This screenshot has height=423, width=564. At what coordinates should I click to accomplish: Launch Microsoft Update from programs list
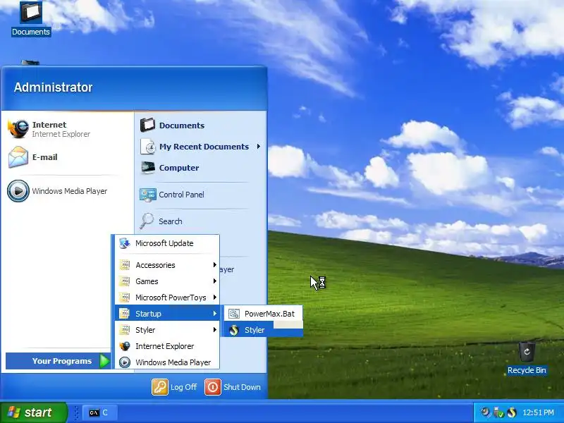pos(167,243)
